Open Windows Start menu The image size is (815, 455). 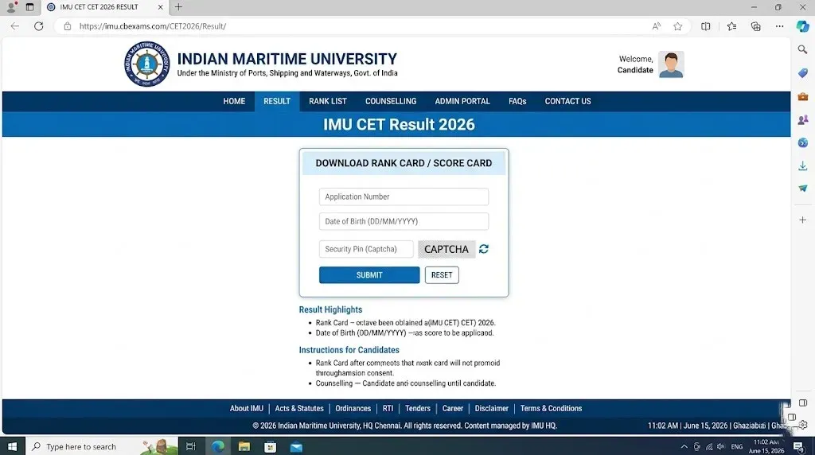click(12, 447)
